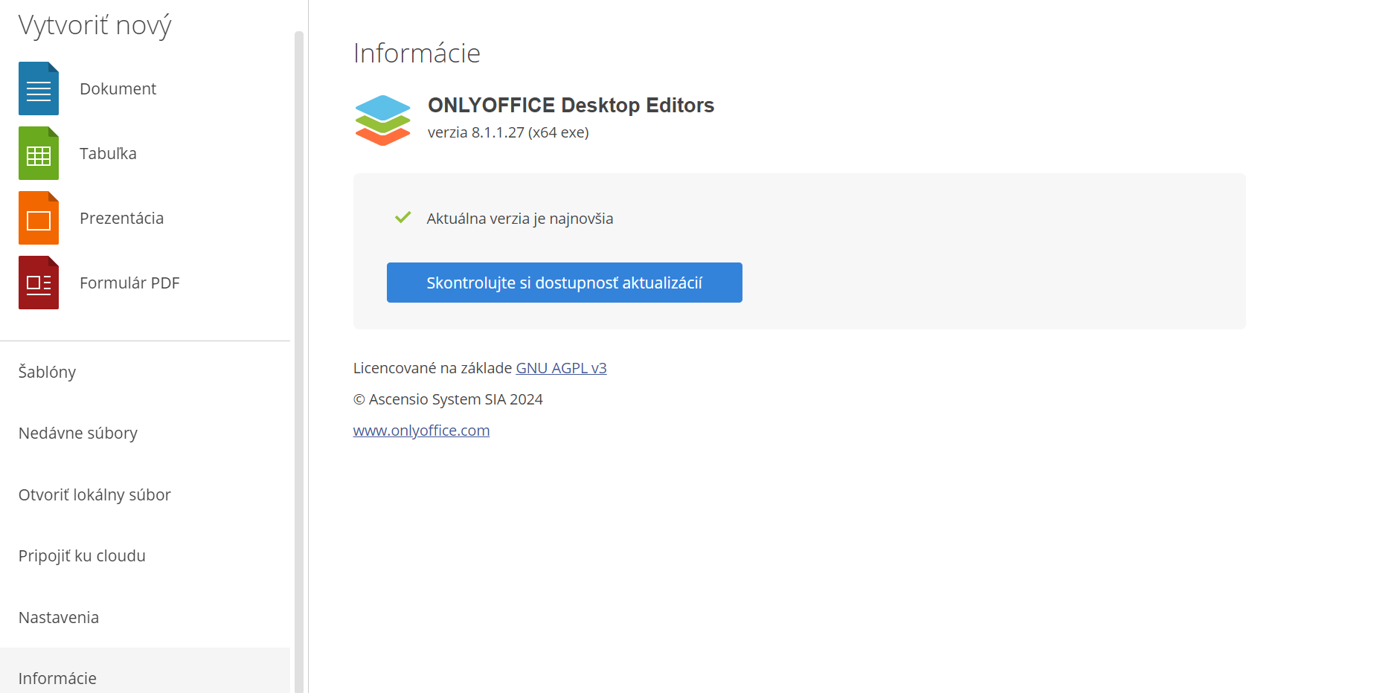Visit www.onlyoffice.com link
The image size is (1389, 693).
(421, 431)
